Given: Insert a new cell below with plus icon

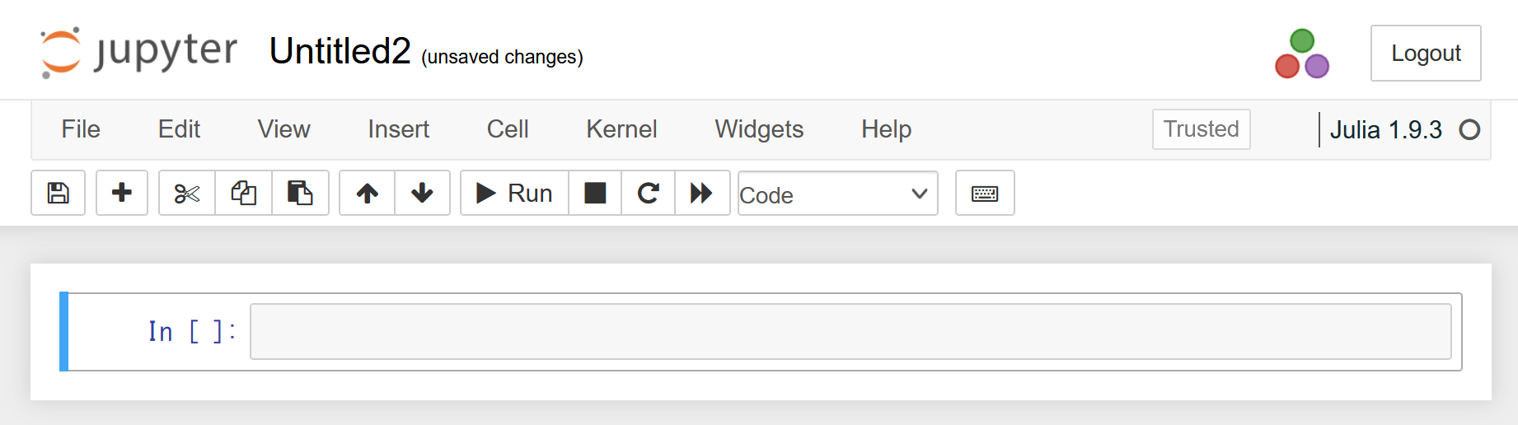Looking at the screenshot, I should pyautogui.click(x=122, y=194).
